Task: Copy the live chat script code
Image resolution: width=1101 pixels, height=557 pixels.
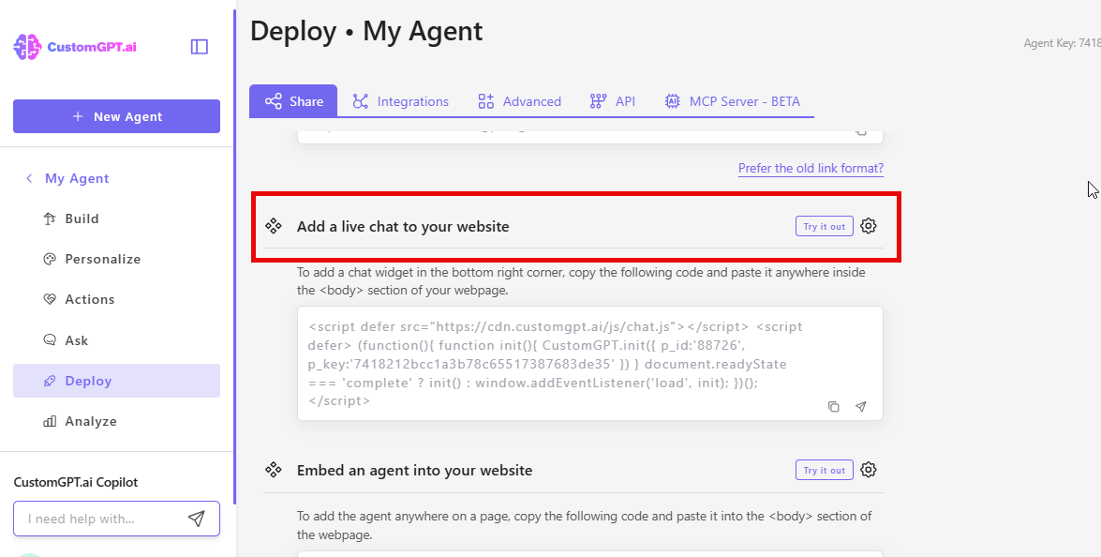Action: tap(833, 407)
